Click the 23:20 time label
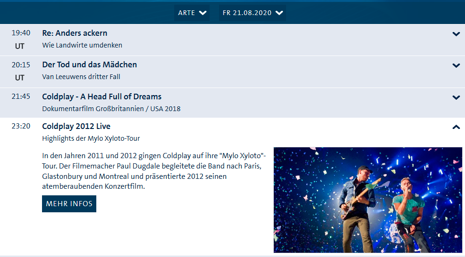This screenshot has height=257, width=465. [x=21, y=126]
